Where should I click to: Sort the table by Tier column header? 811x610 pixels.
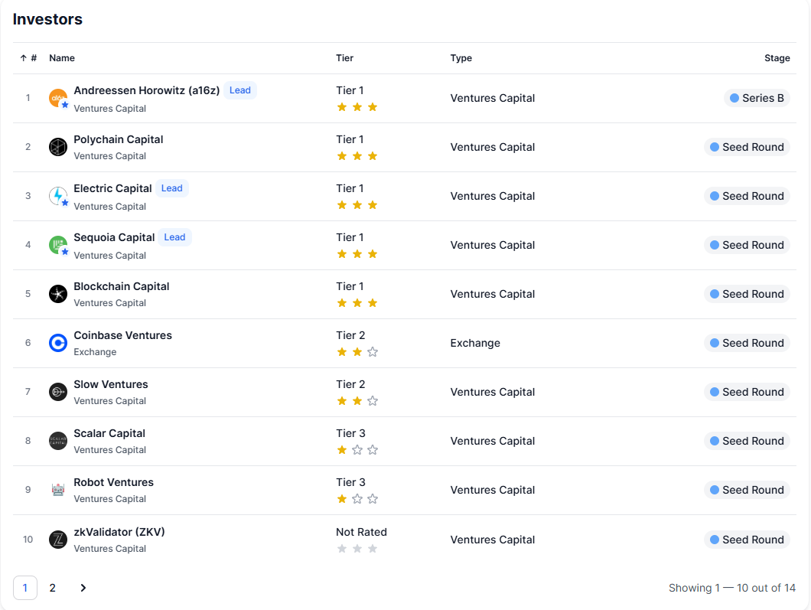click(x=344, y=58)
